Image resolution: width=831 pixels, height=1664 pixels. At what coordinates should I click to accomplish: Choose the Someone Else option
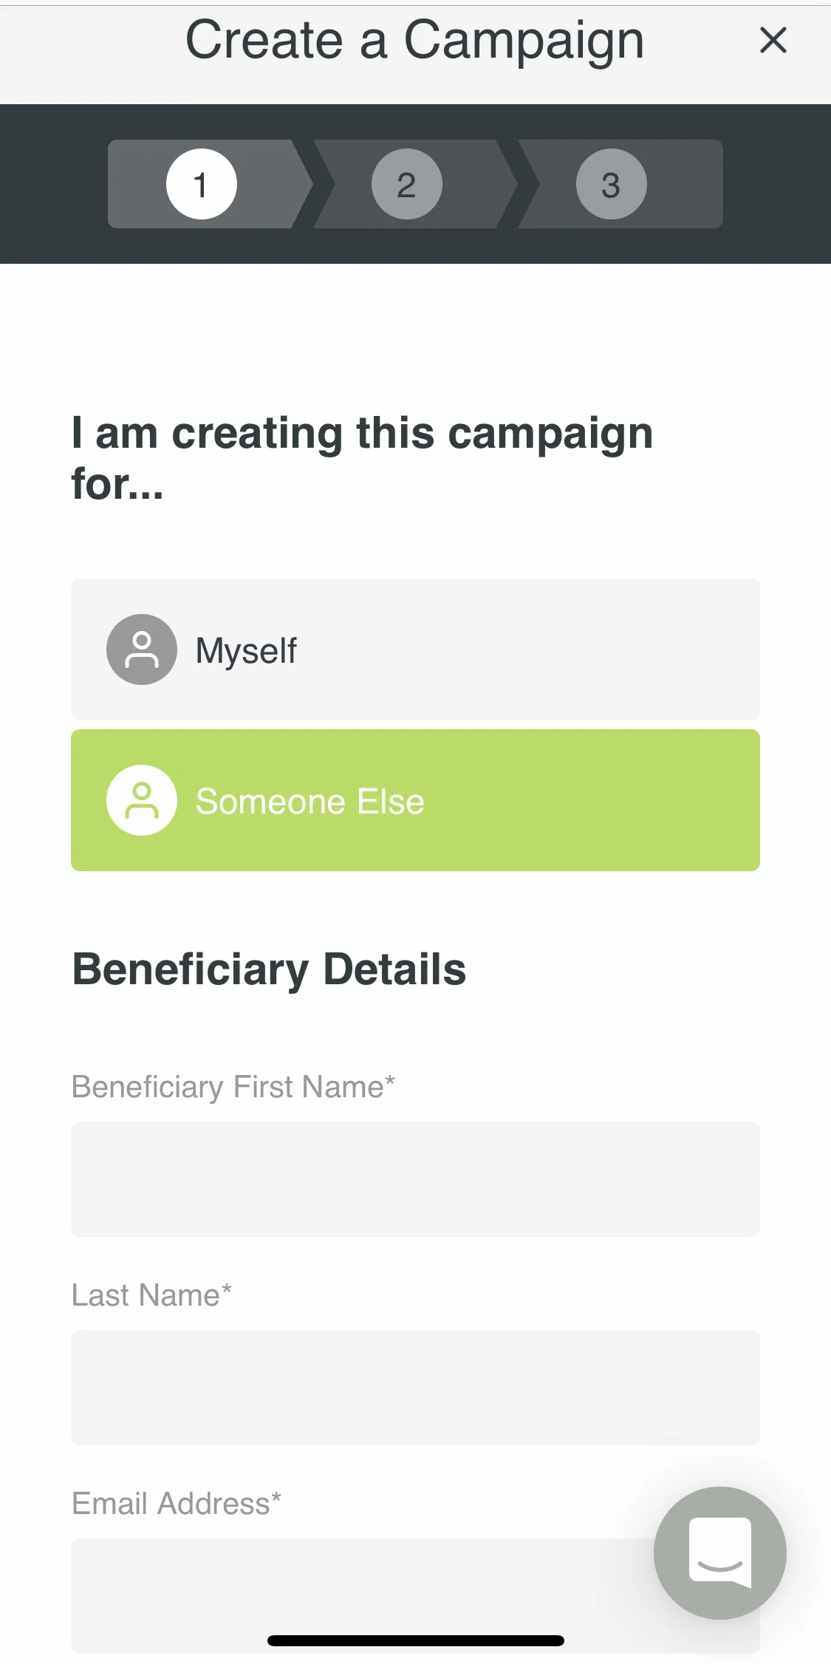(415, 800)
